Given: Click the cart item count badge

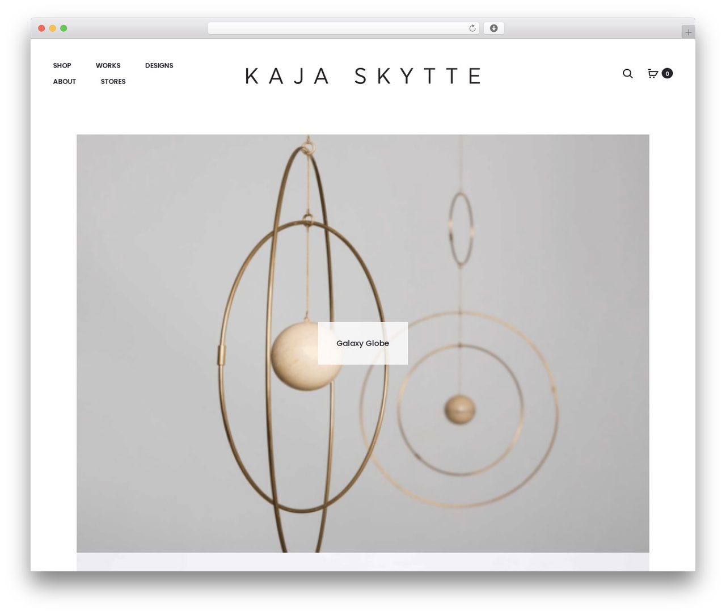Looking at the screenshot, I should tap(667, 73).
